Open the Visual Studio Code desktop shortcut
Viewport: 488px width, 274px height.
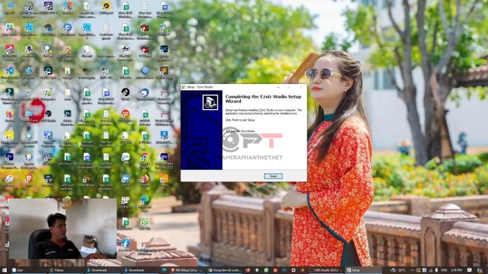pyautogui.click(x=9, y=74)
